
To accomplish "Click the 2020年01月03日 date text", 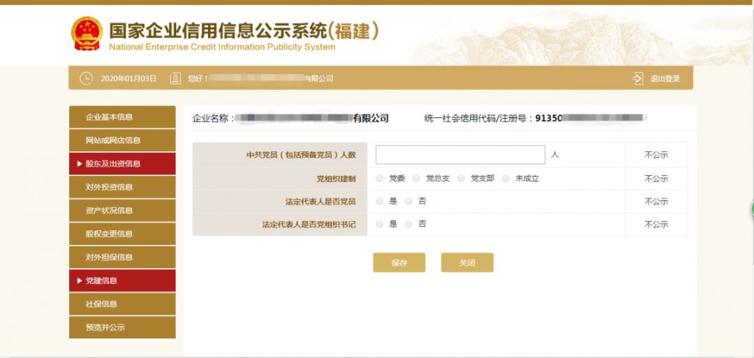I will (128, 79).
